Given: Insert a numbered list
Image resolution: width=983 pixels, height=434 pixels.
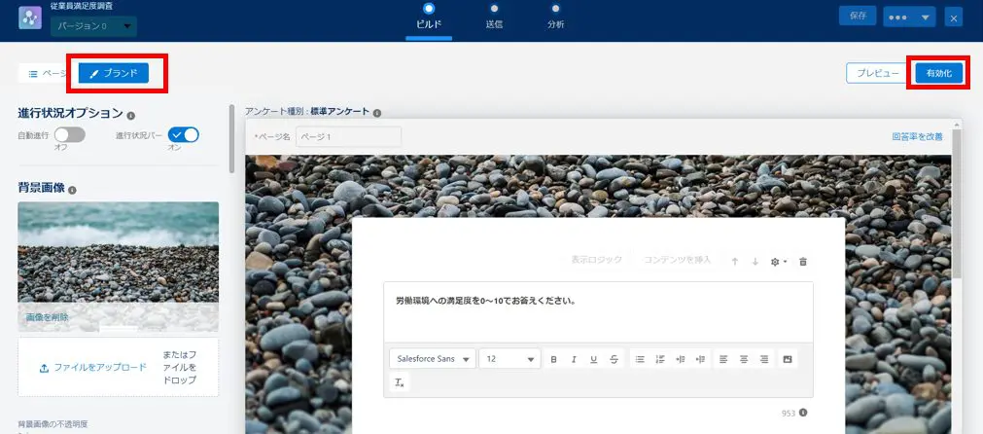Looking at the screenshot, I should 660,359.
